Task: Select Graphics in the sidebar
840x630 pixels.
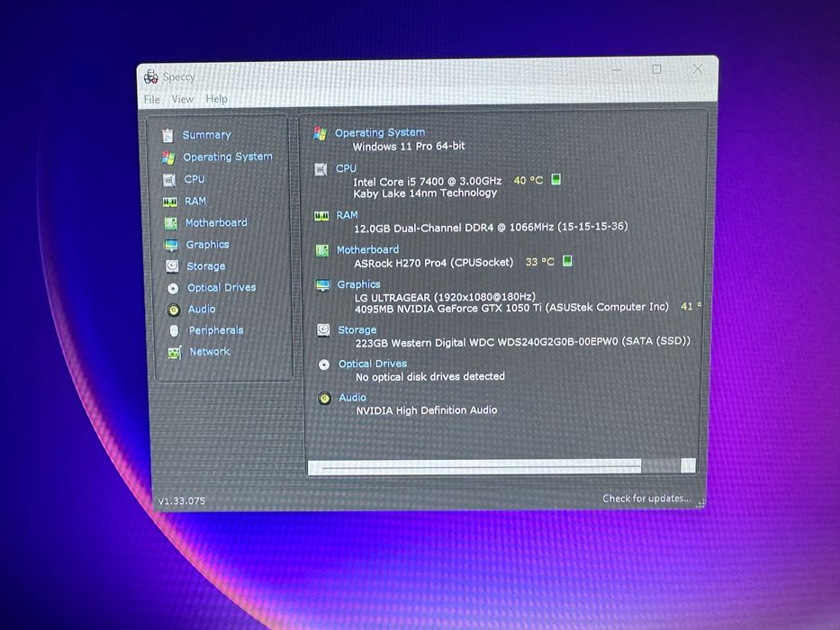Action: (x=208, y=245)
